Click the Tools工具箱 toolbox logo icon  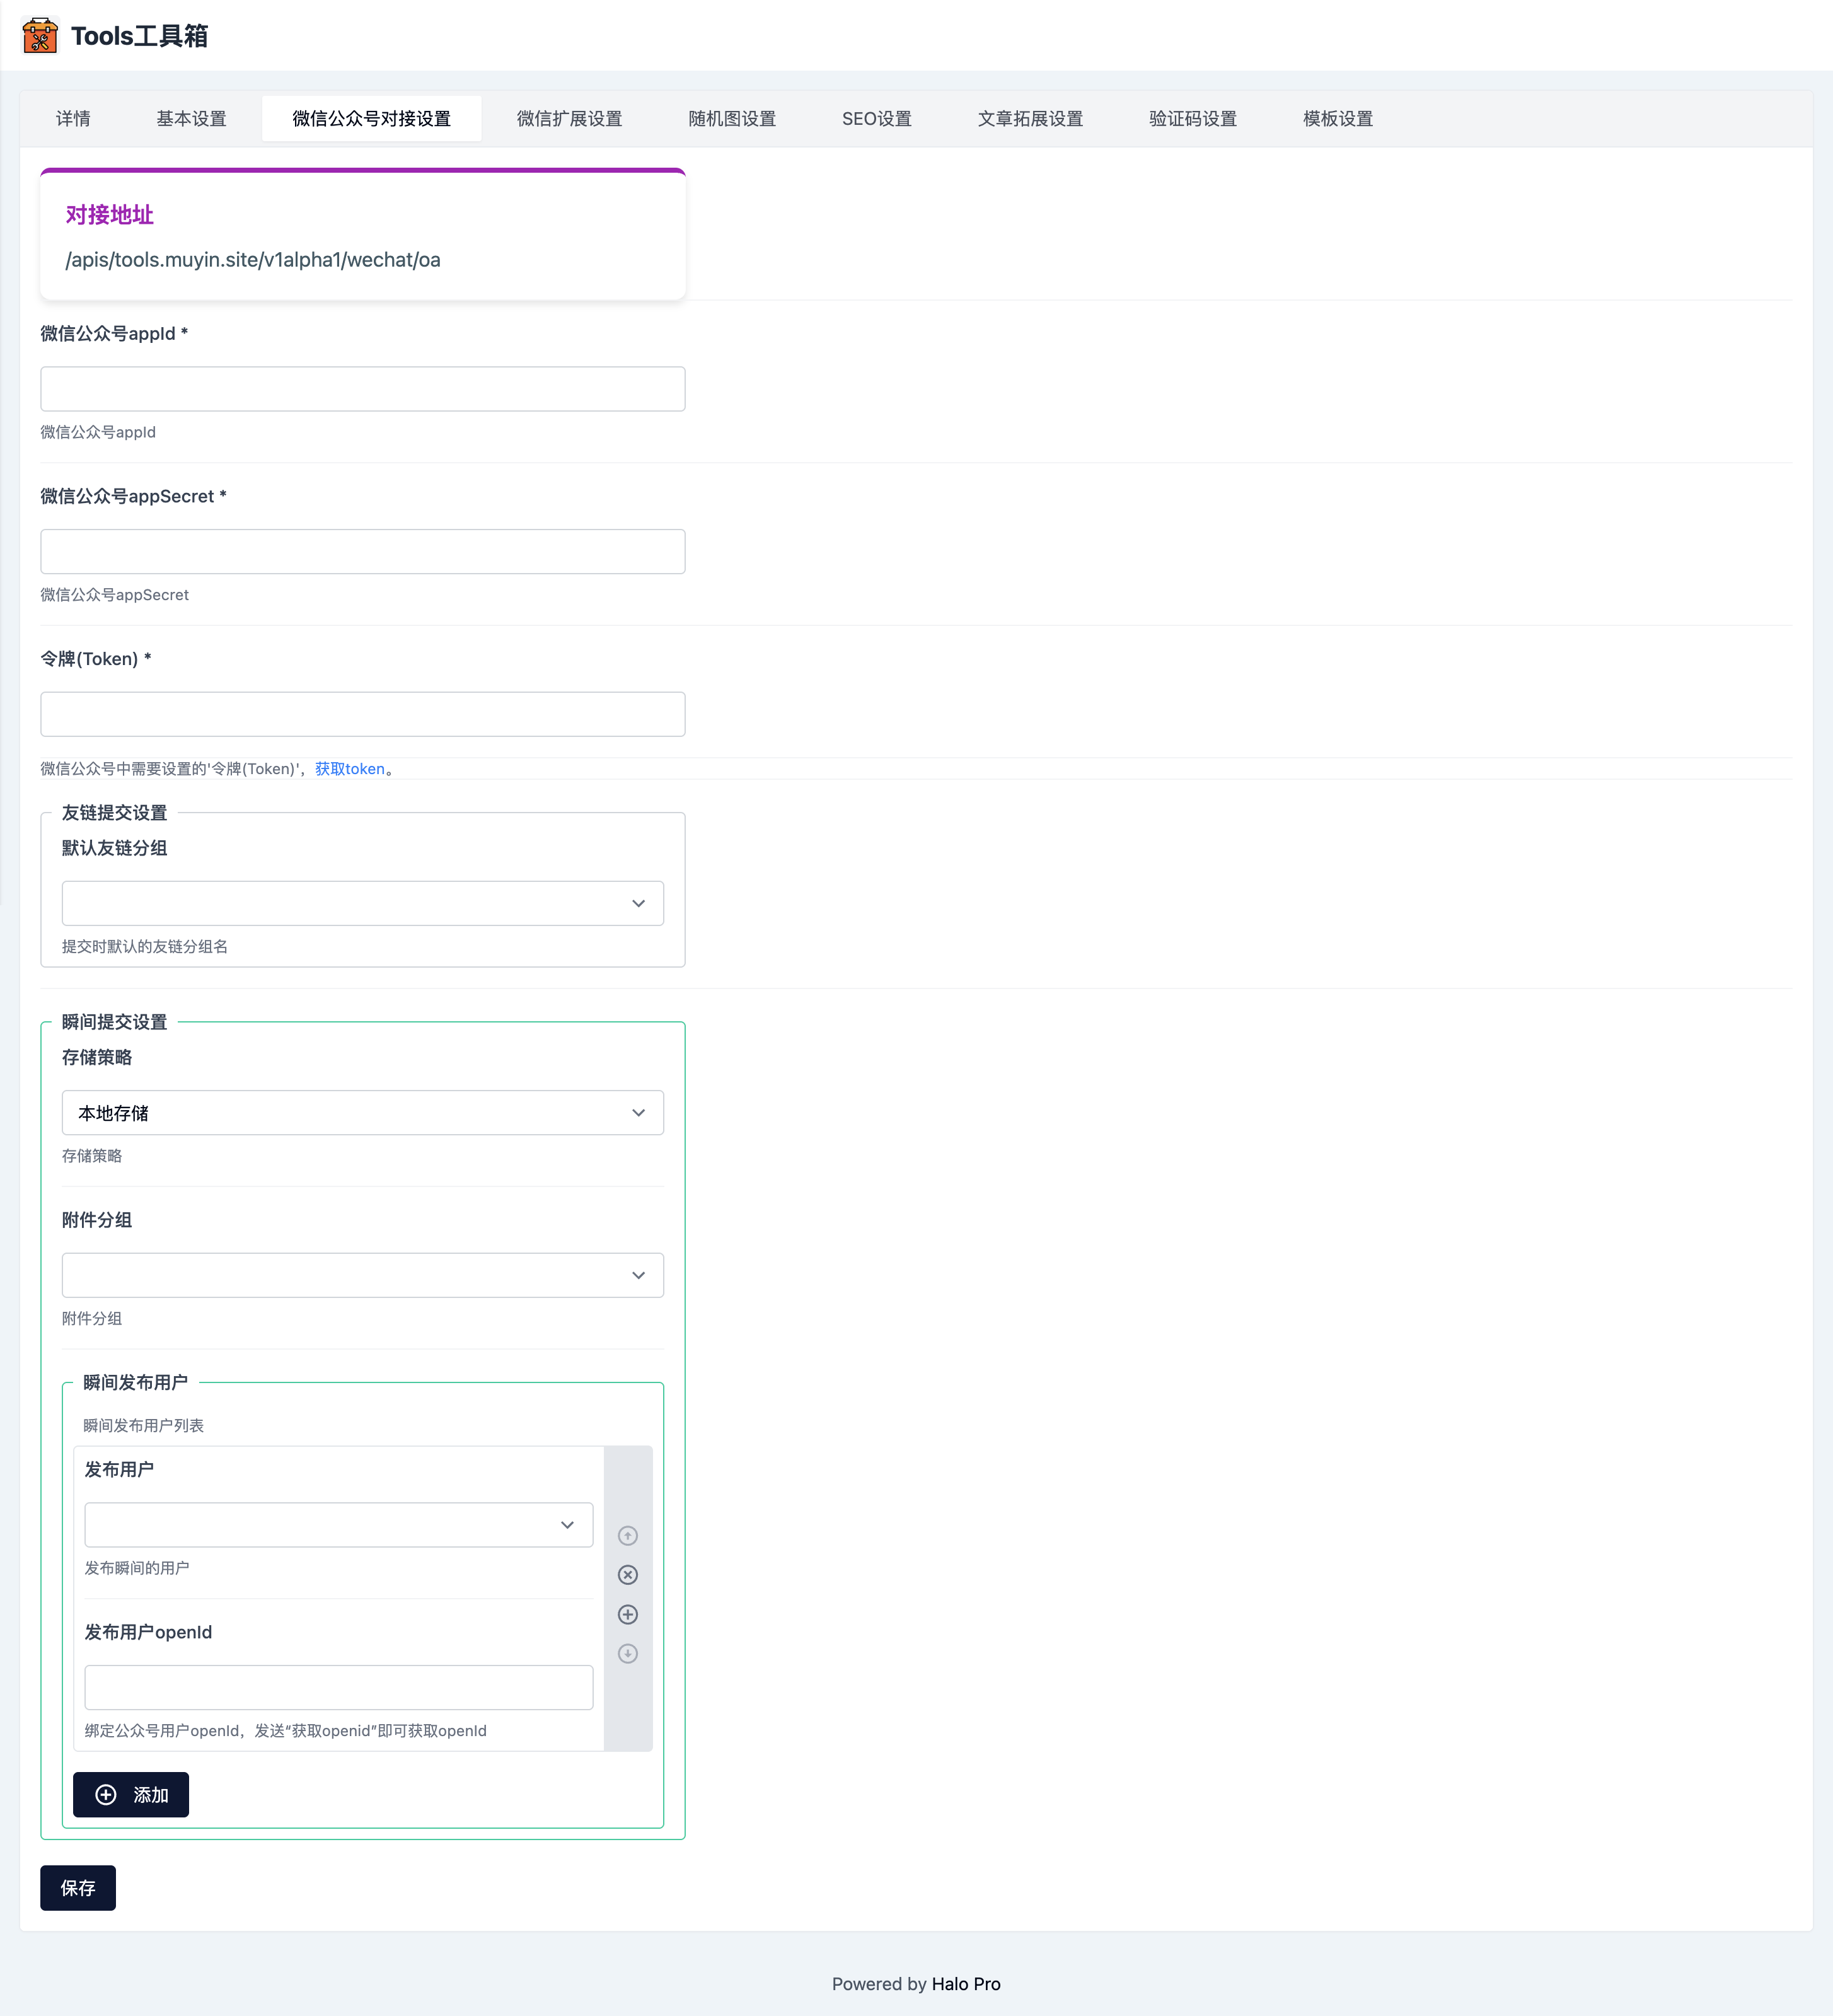coord(40,36)
